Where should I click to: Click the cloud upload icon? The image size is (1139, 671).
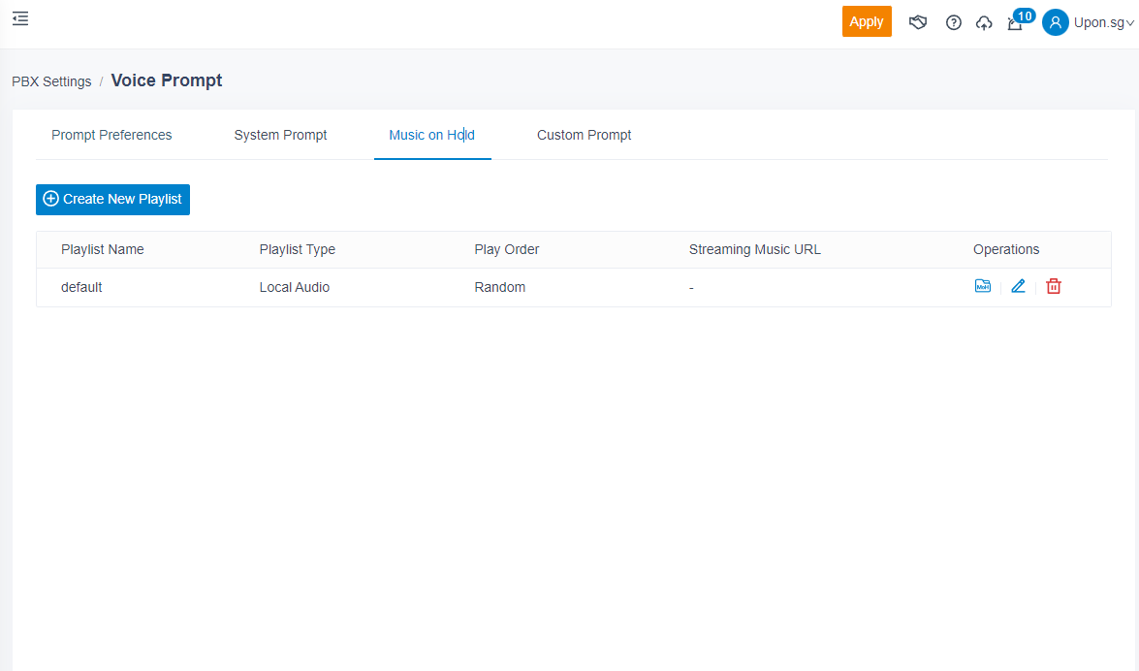(x=984, y=22)
